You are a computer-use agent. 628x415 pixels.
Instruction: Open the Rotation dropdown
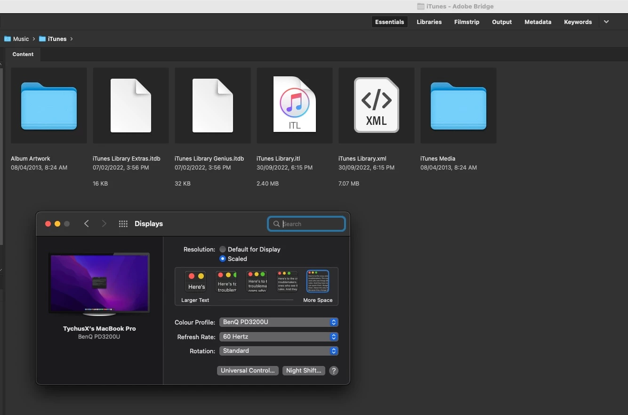(279, 351)
